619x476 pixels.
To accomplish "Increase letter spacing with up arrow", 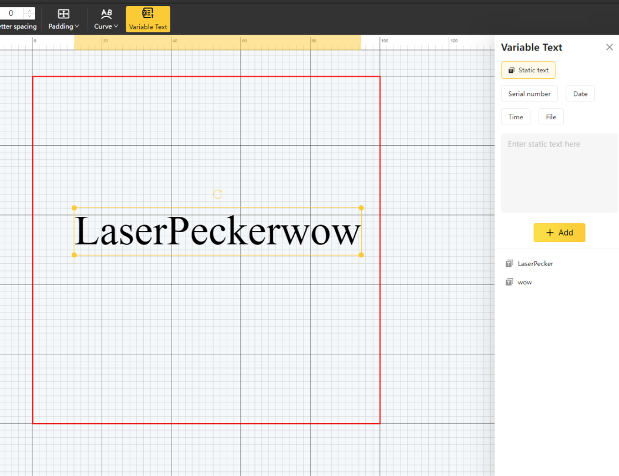I will pyautogui.click(x=29, y=10).
